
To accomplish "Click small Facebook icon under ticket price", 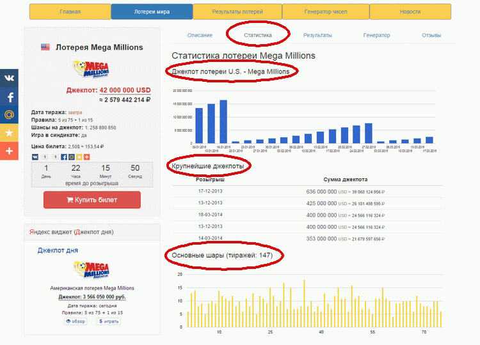I will point(63,157).
